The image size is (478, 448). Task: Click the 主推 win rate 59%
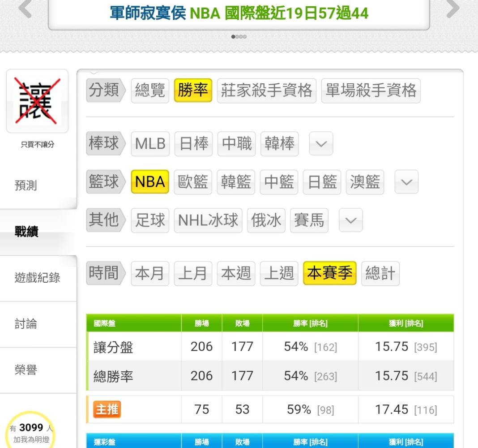299,409
